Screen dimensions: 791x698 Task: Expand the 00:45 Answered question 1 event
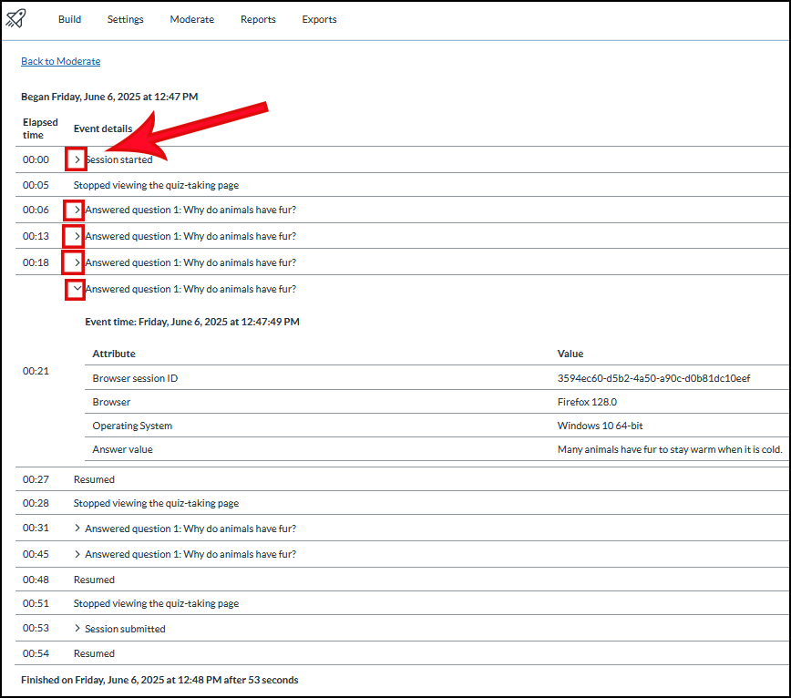[x=77, y=554]
